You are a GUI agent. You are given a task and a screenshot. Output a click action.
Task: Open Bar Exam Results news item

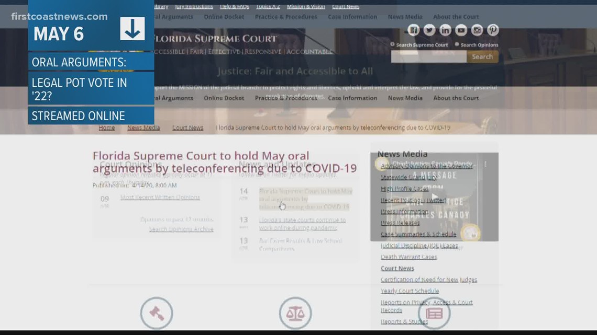[x=301, y=245]
